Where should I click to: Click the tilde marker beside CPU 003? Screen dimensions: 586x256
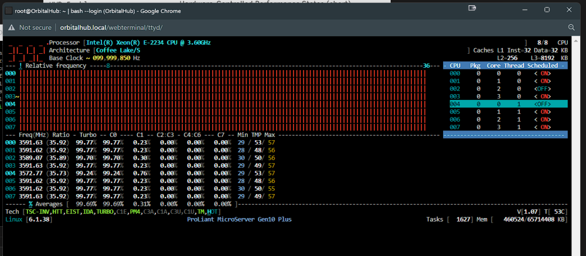click(17, 96)
